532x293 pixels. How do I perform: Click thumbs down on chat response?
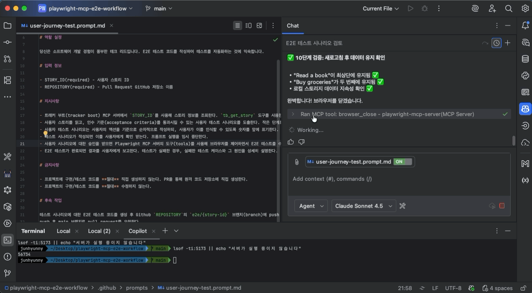[301, 142]
